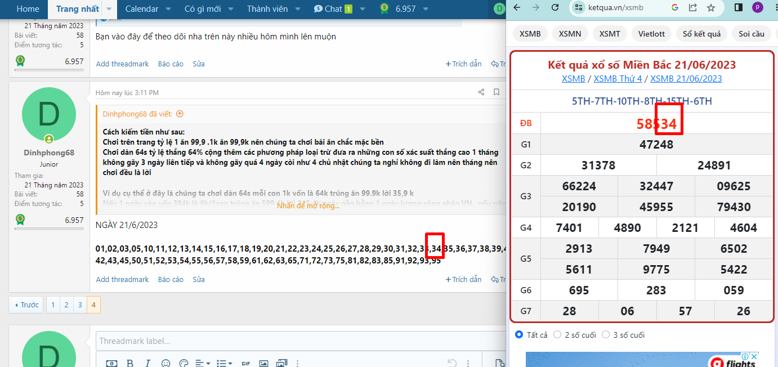This screenshot has height=367, width=778.
Task: Click the bold formatting icon in editor
Action: point(130,363)
